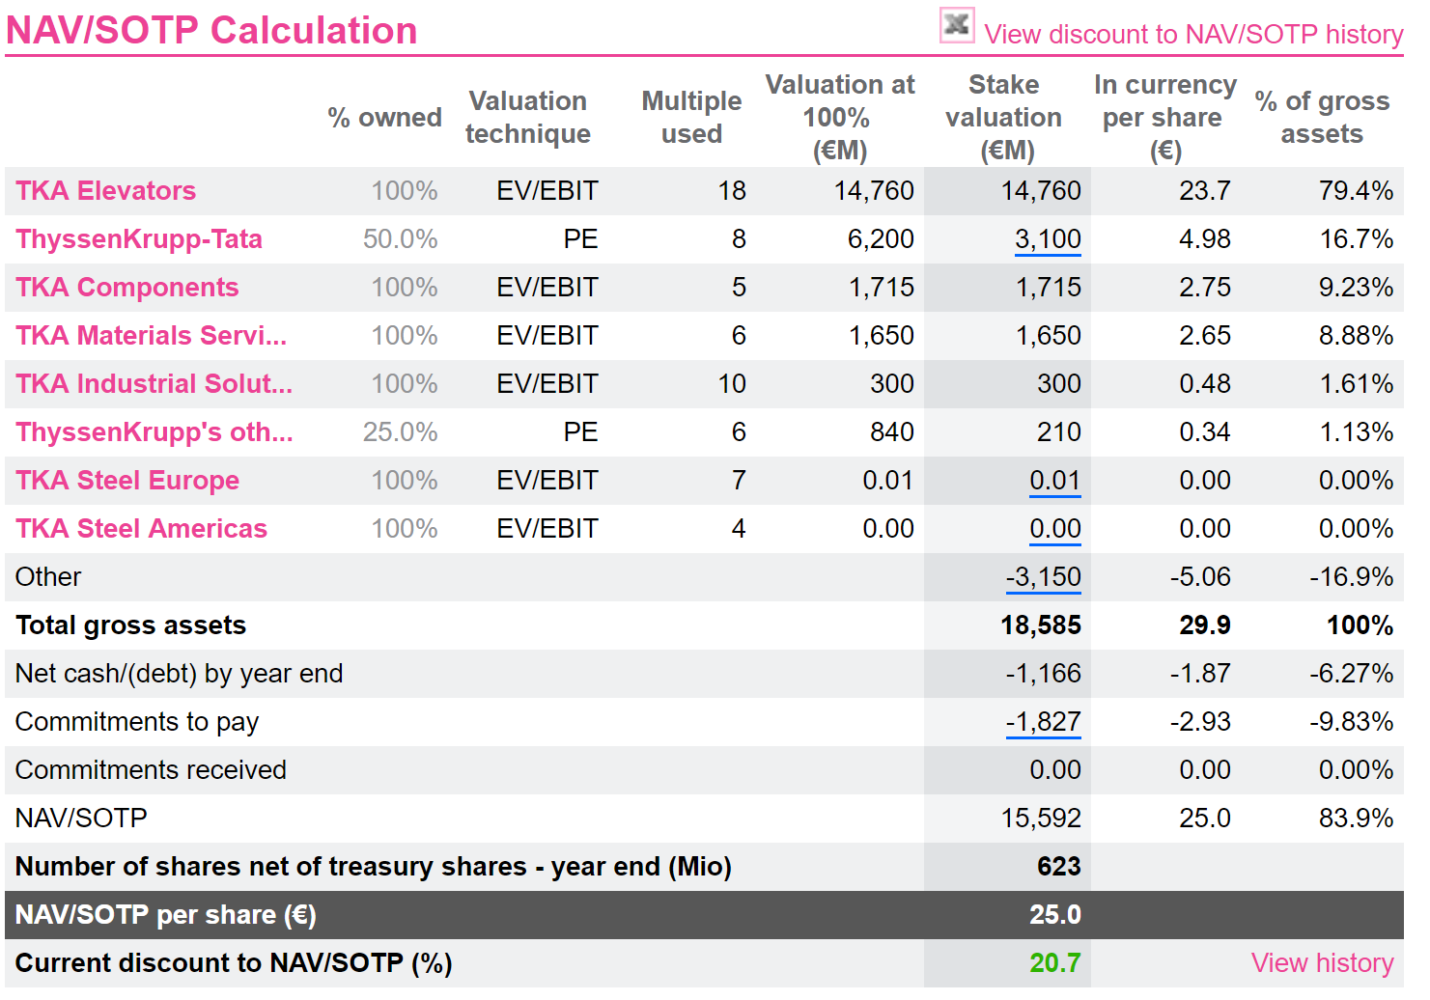The height and width of the screenshot is (1000, 1430).
Task: Select the Valuation technique column header
Action: tap(528, 118)
